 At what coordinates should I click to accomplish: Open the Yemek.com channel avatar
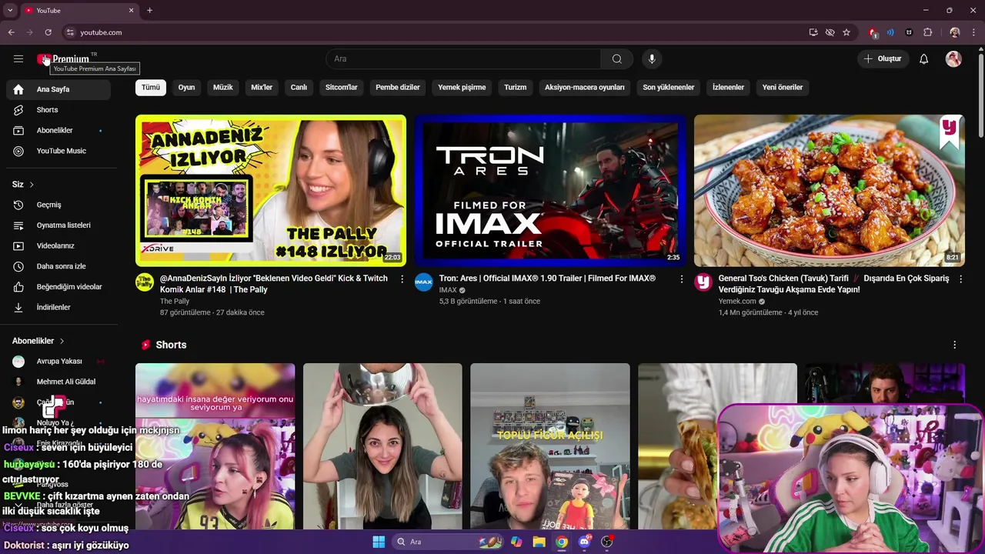click(x=703, y=282)
